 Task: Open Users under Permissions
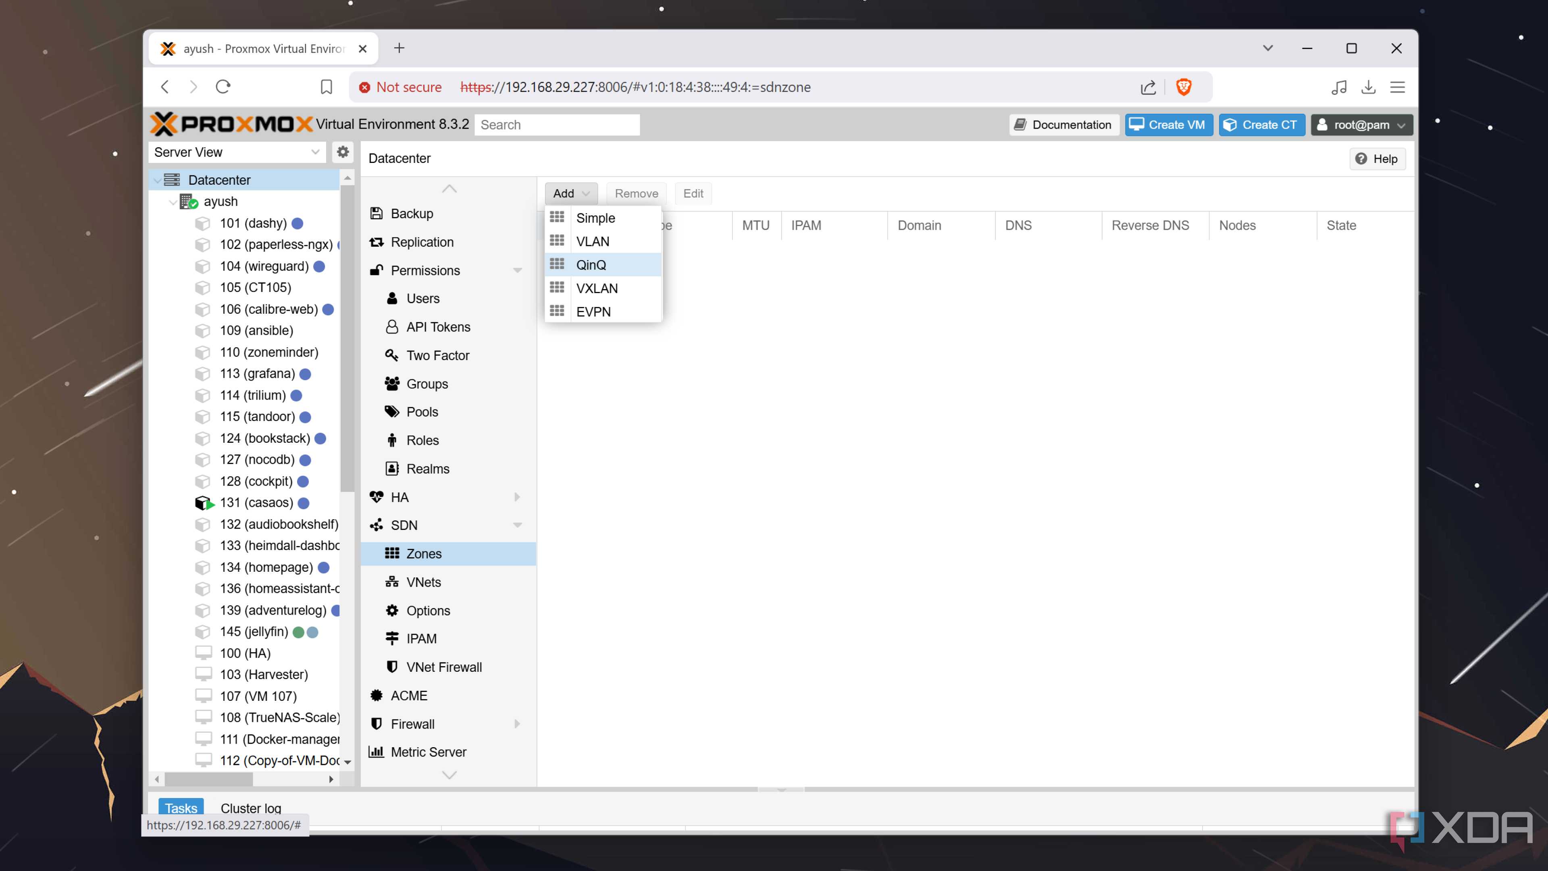(x=422, y=298)
